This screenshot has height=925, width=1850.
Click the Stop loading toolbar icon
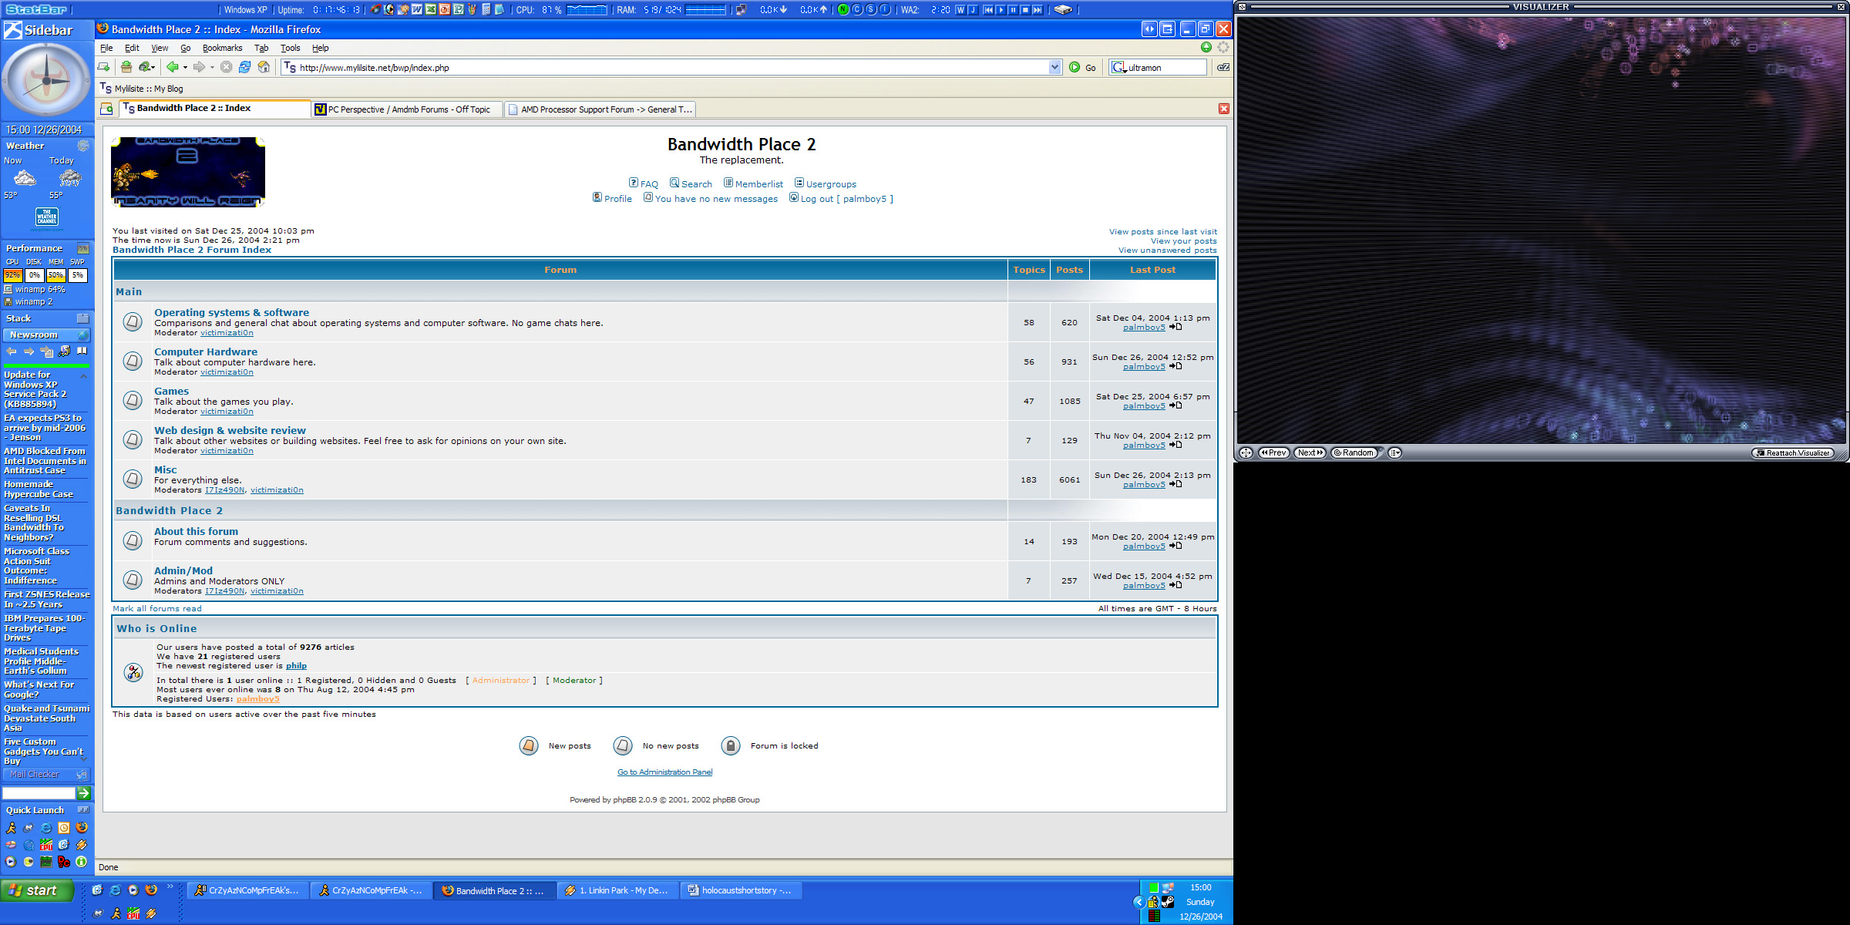coord(226,67)
